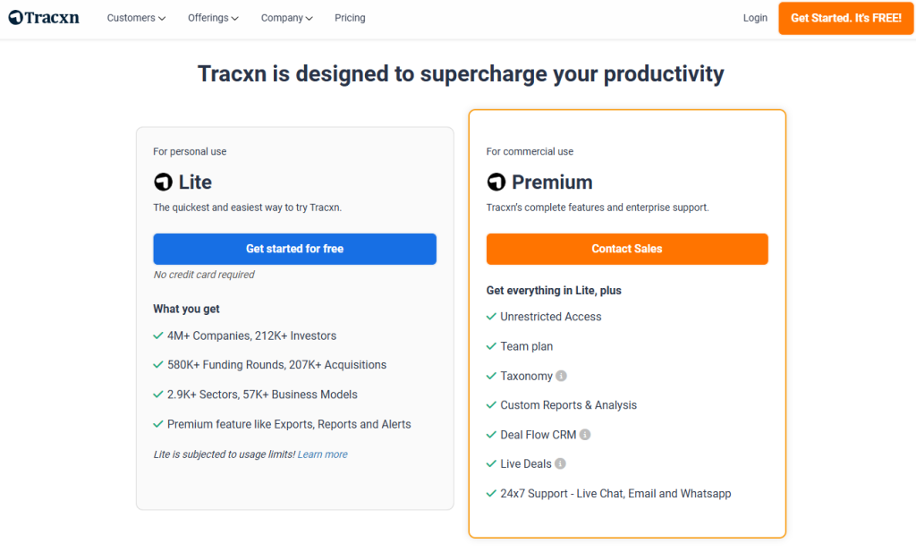Click the info icon next to Live Deals
Viewport: 916px width, 552px height.
click(x=560, y=464)
